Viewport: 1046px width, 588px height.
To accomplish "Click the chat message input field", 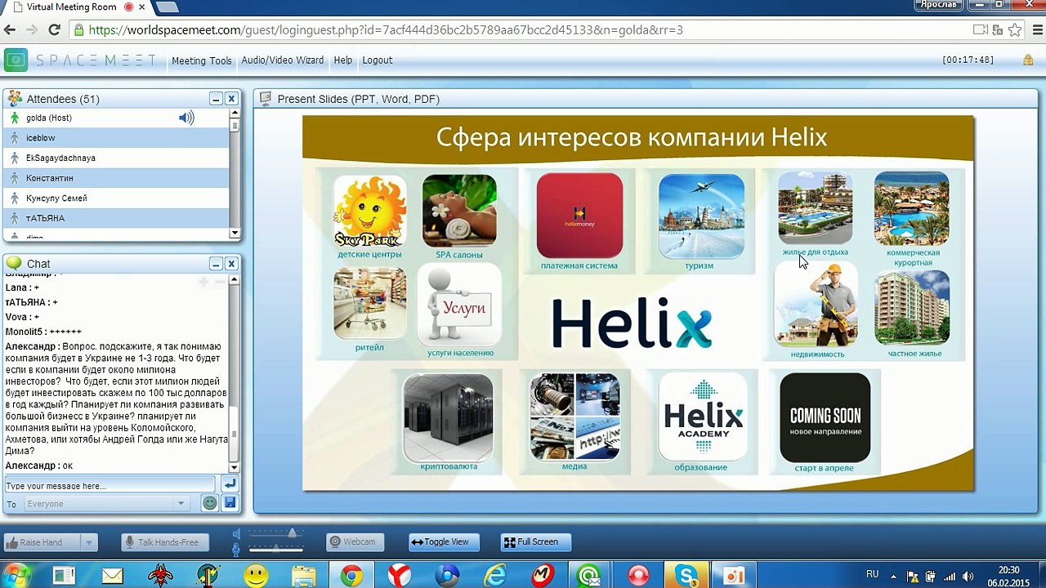I will pos(110,485).
